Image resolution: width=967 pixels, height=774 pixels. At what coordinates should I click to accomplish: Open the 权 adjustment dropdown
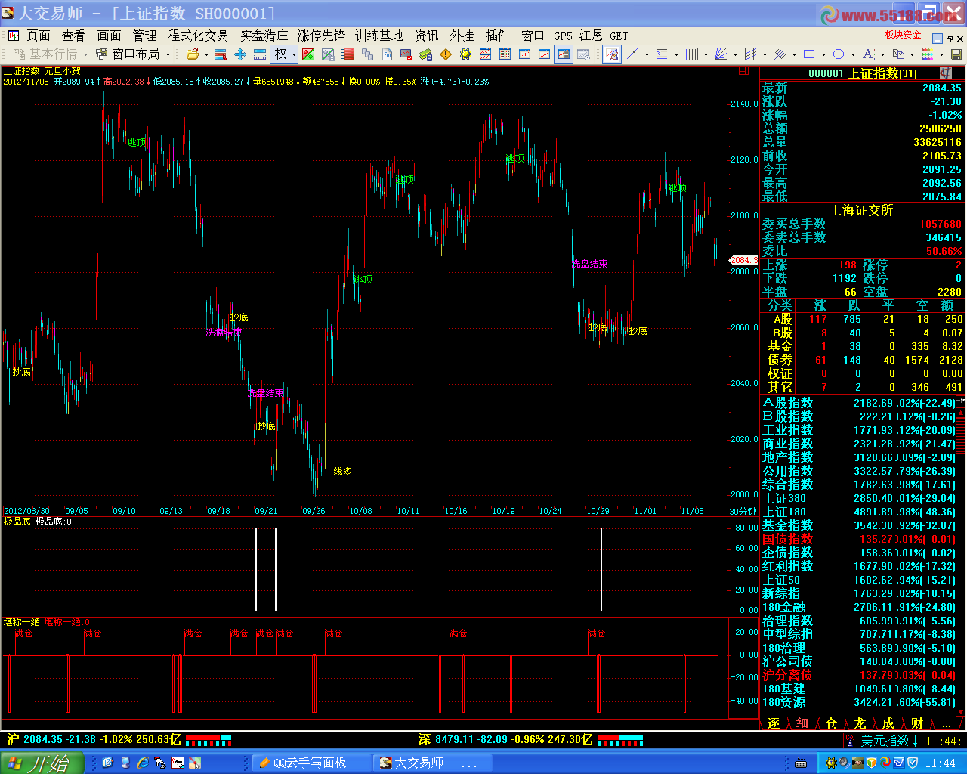[285, 54]
